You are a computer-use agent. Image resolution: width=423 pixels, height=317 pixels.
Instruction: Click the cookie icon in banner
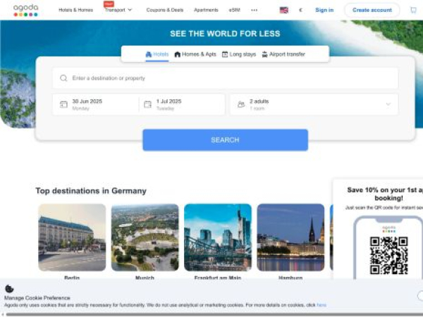tap(9, 289)
